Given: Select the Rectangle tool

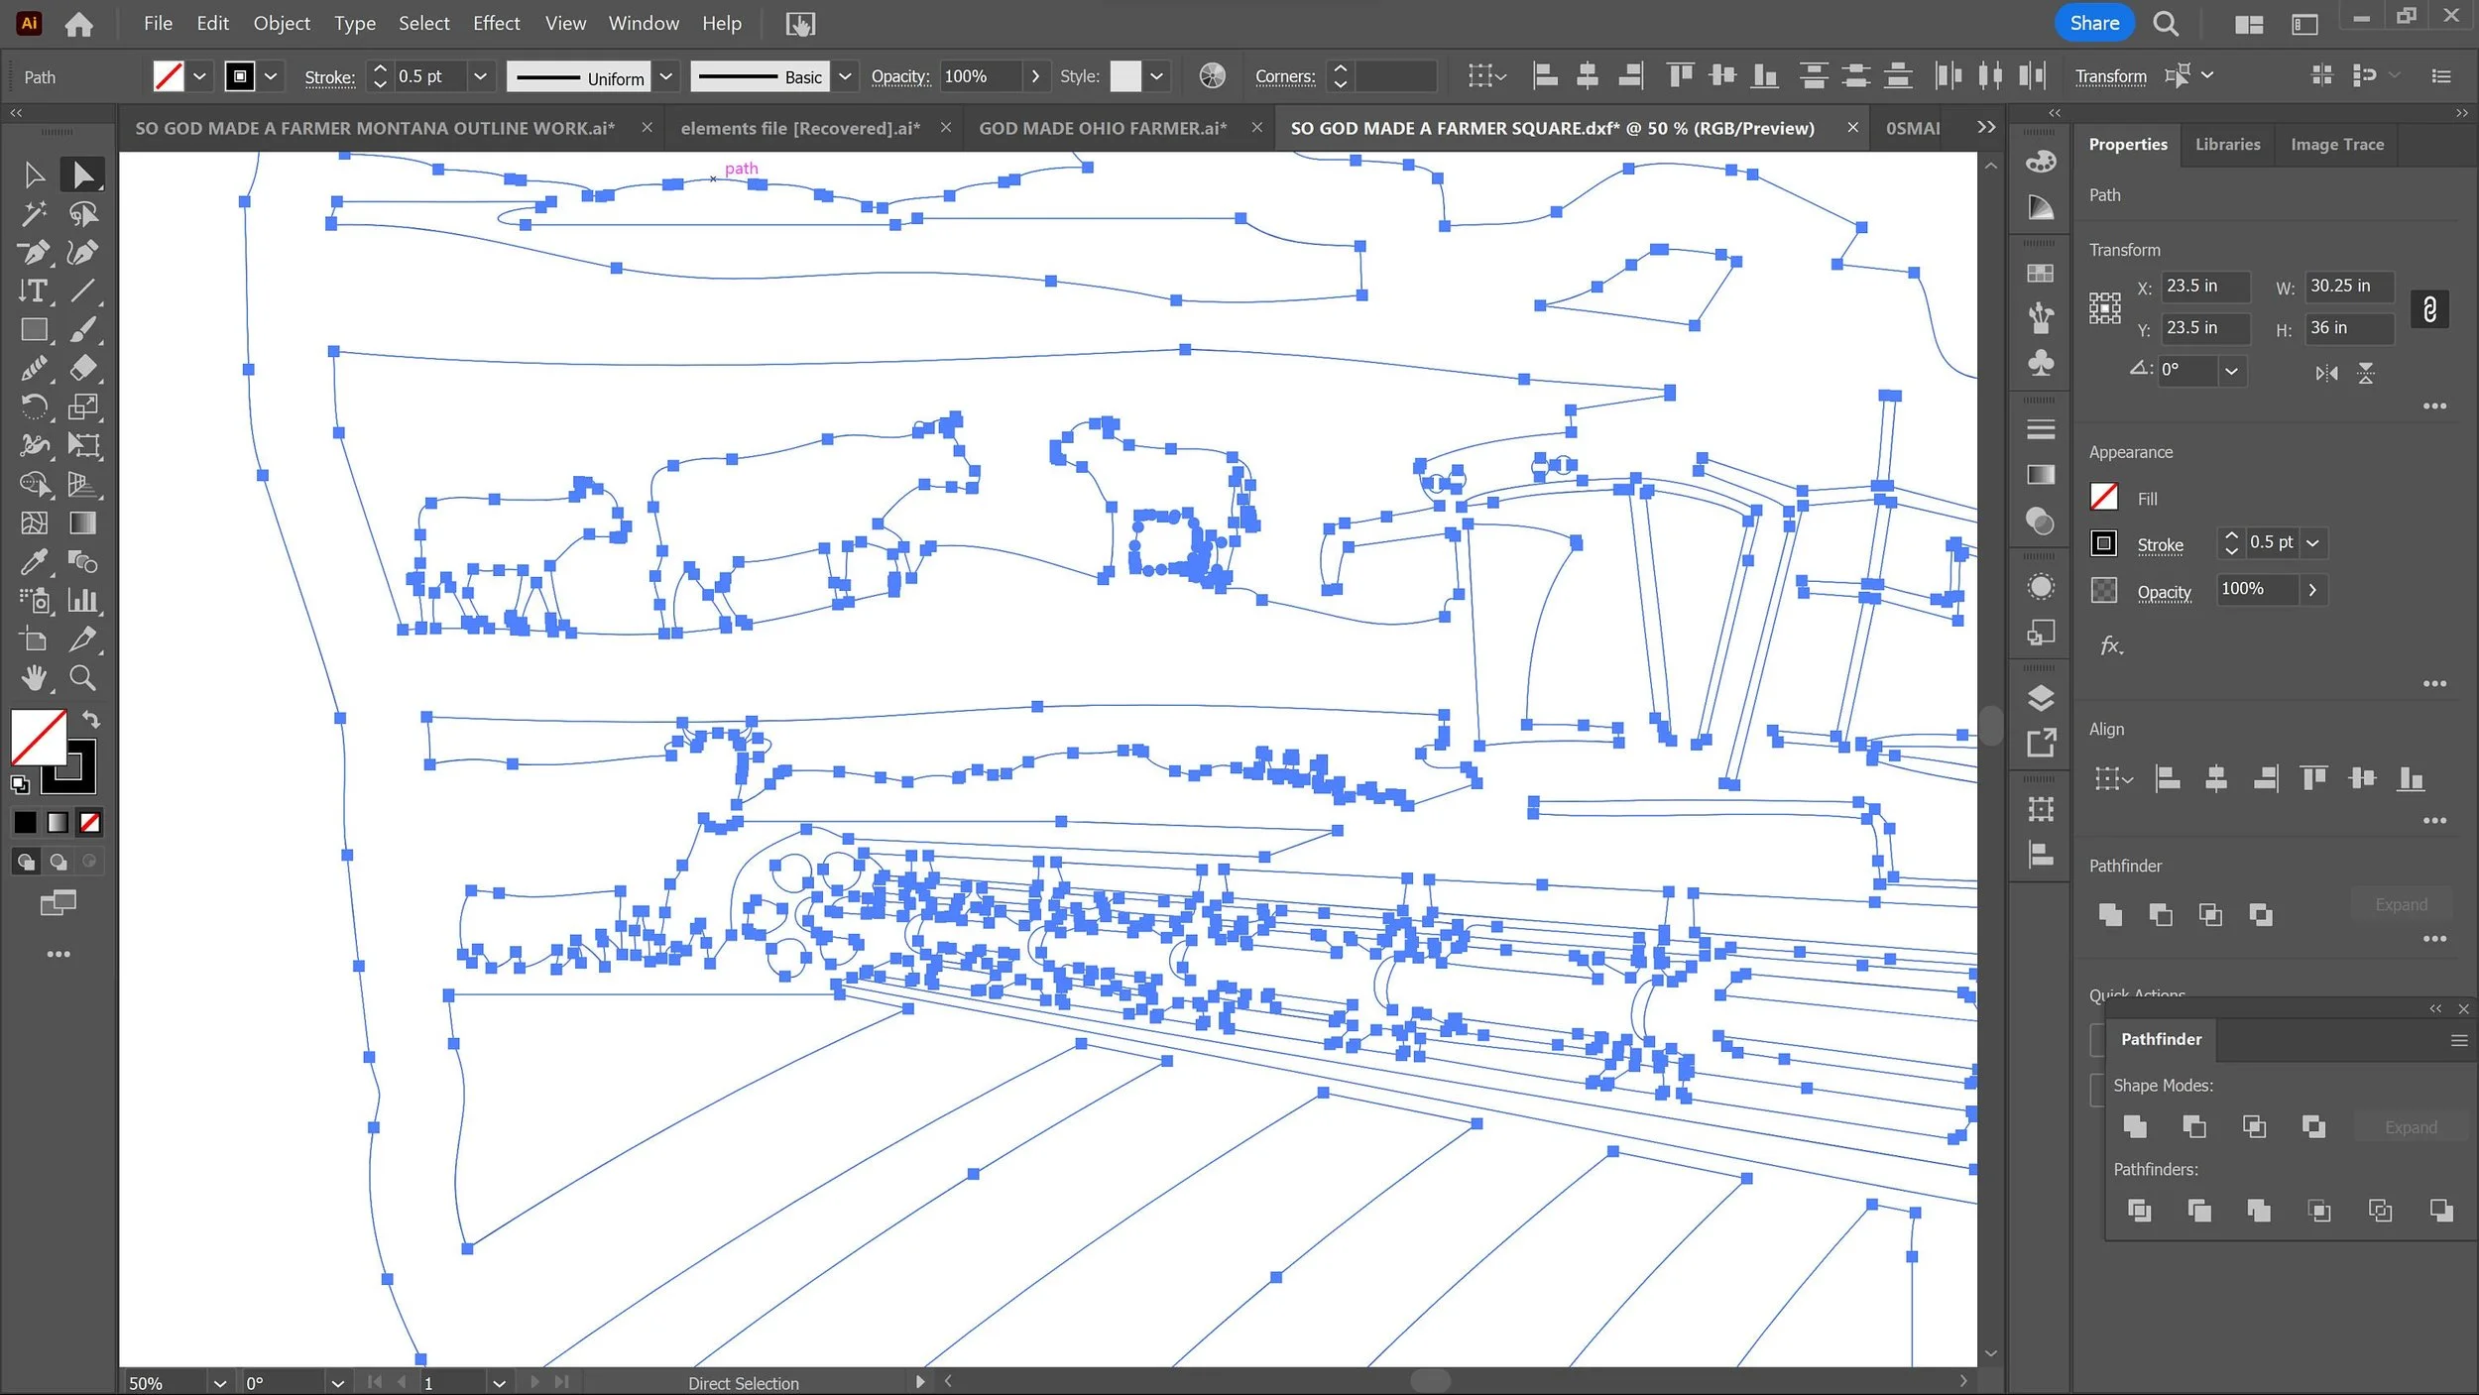Looking at the screenshot, I should pyautogui.click(x=34, y=329).
